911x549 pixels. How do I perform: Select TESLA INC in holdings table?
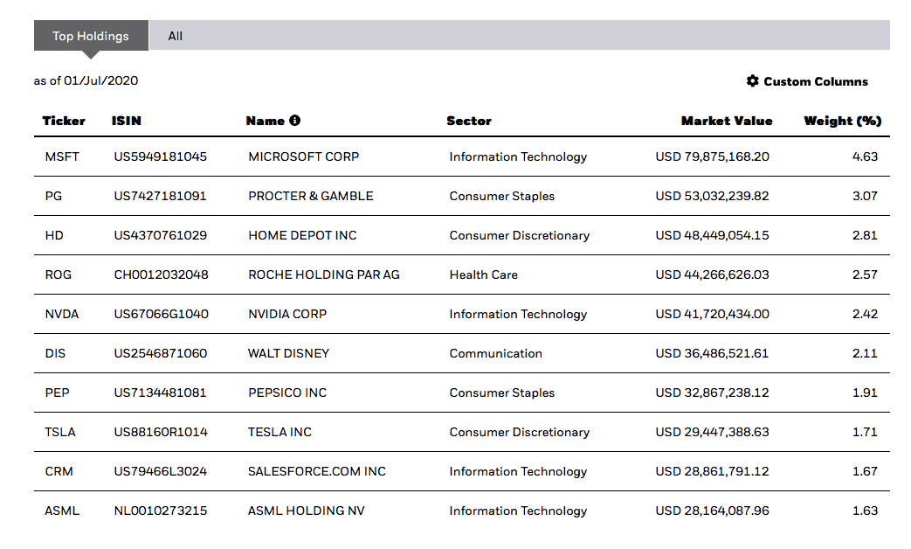tap(280, 432)
